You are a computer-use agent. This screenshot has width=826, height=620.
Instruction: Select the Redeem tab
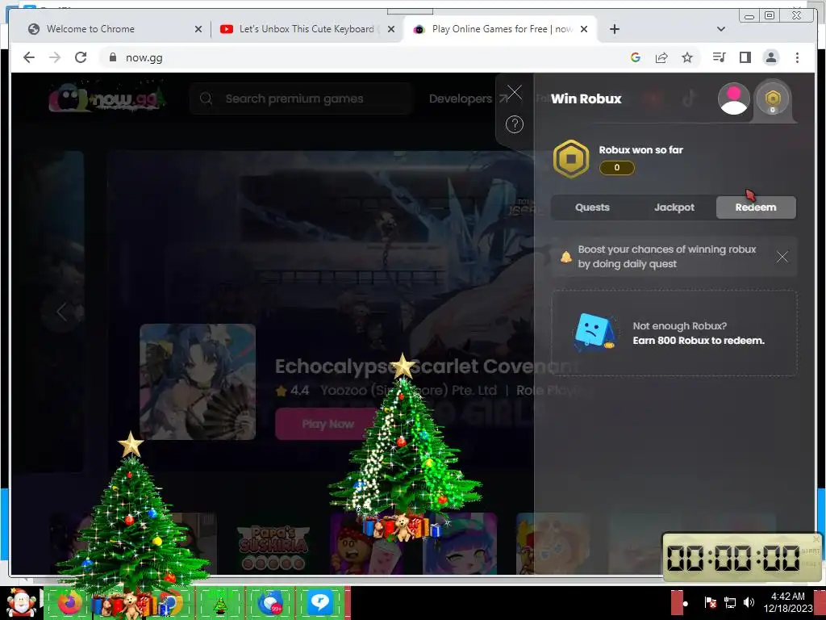coord(756,207)
